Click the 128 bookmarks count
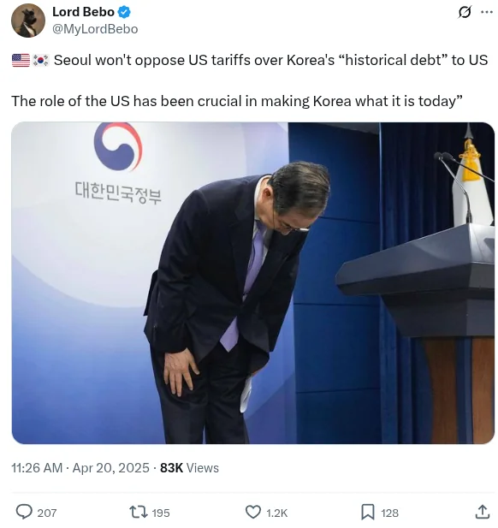 click(x=389, y=513)
